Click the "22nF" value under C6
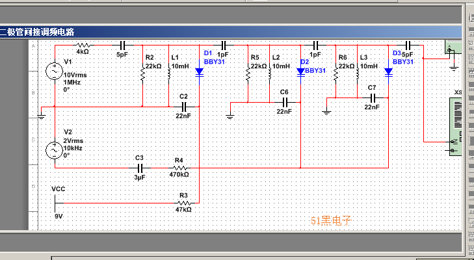This screenshot has height=260, width=474. [284, 111]
